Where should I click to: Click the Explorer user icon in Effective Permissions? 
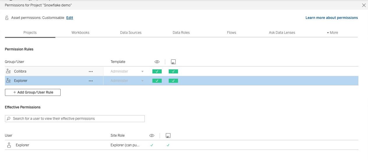click(9, 145)
